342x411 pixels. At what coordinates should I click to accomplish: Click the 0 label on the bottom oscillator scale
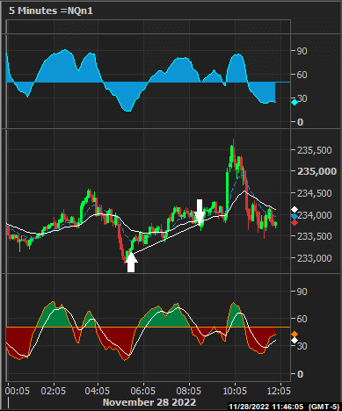(x=300, y=374)
